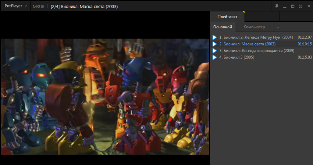
Task: Switch to the Основной playlist tab
Action: [222, 27]
